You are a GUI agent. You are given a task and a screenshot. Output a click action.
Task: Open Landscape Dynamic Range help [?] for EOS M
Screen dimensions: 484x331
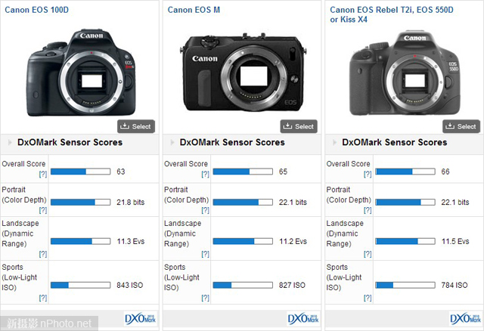coord(205,254)
